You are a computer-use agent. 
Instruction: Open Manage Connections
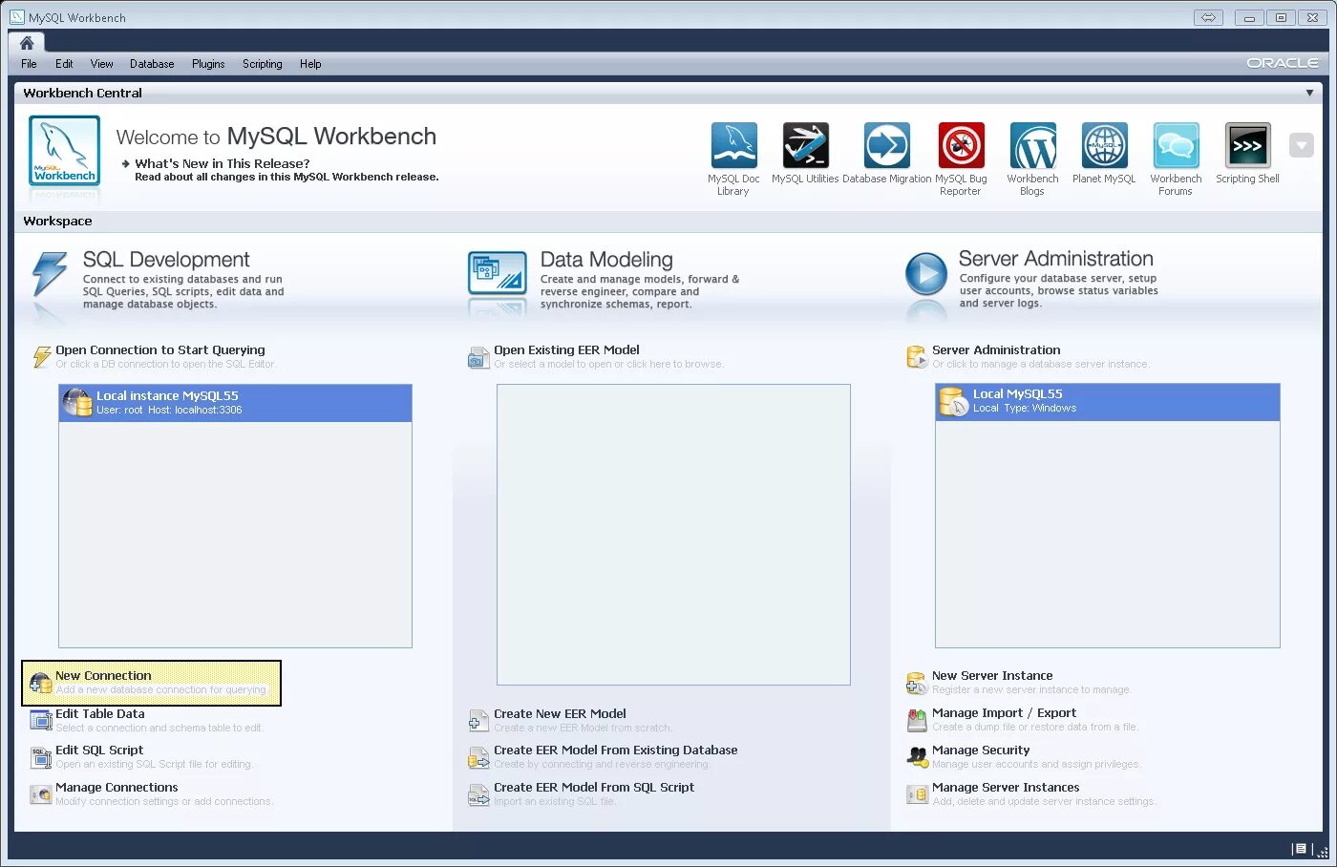click(117, 787)
